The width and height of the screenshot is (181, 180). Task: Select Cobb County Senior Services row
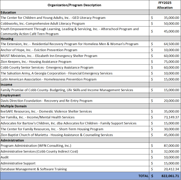click(47, 67)
